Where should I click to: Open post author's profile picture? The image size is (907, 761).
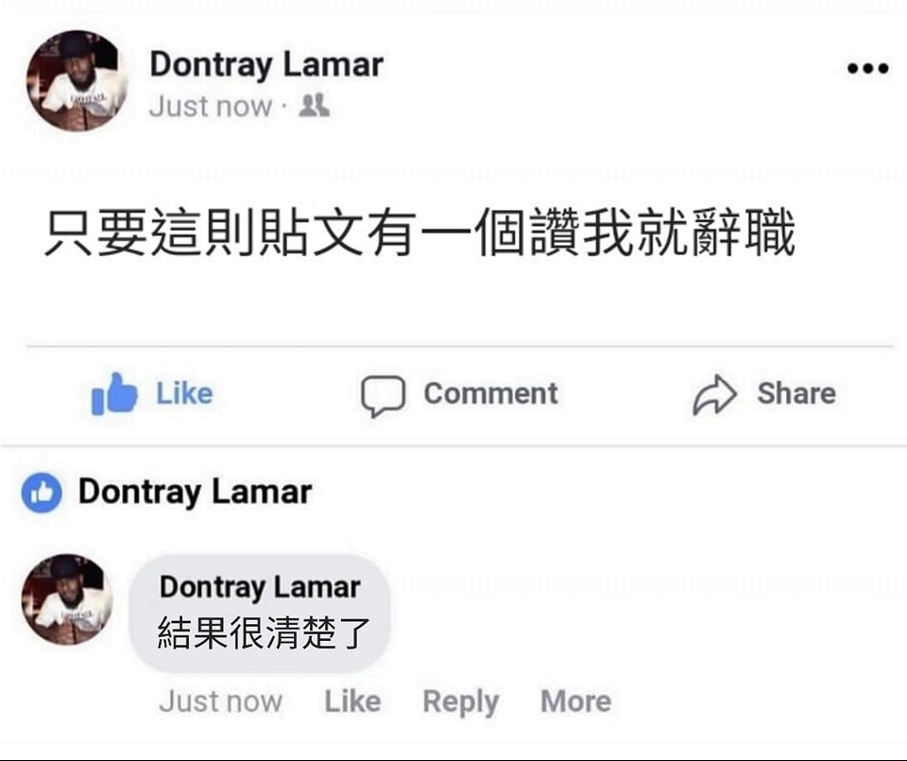[x=77, y=80]
